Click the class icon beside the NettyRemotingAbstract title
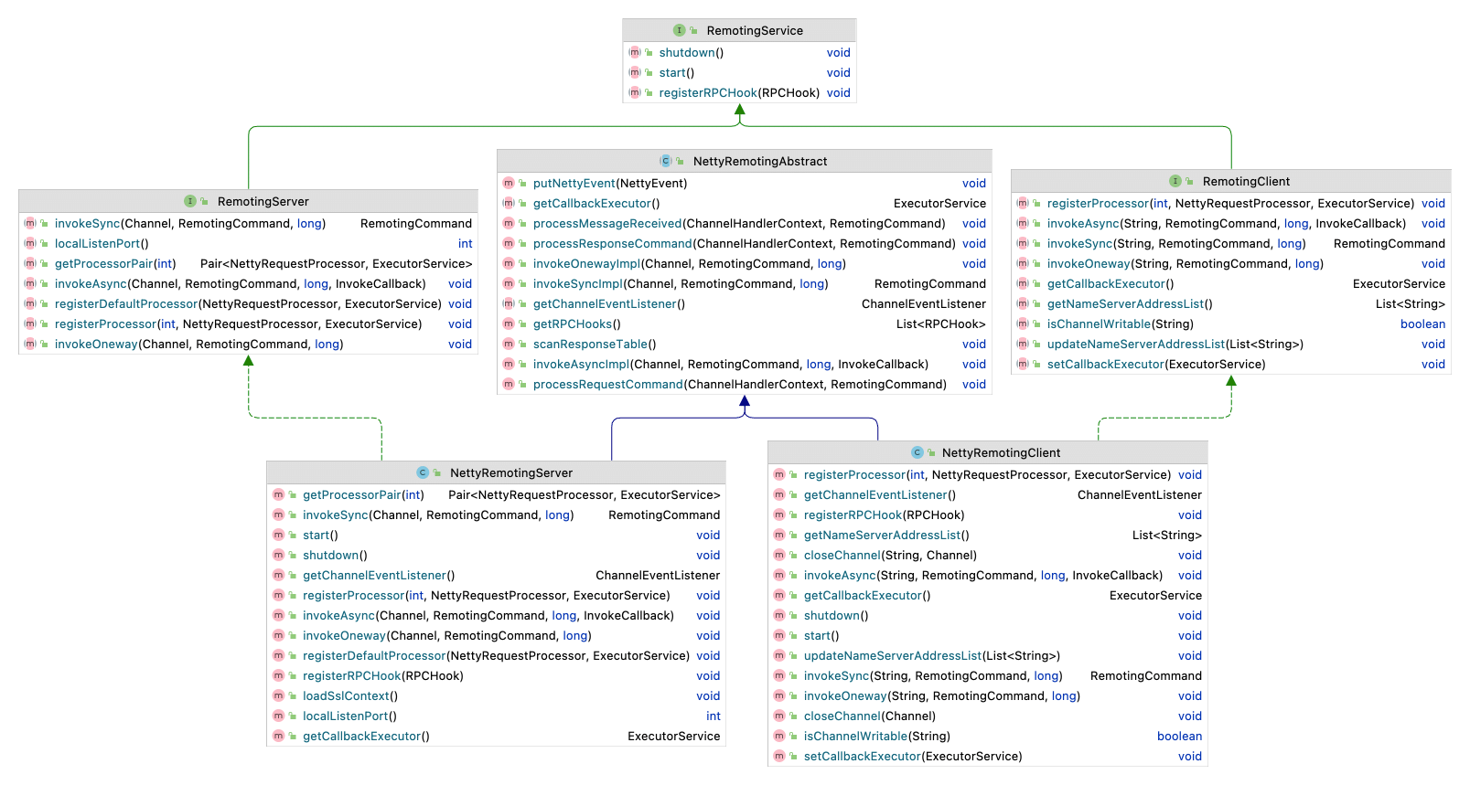The image size is (1470, 785). (666, 161)
